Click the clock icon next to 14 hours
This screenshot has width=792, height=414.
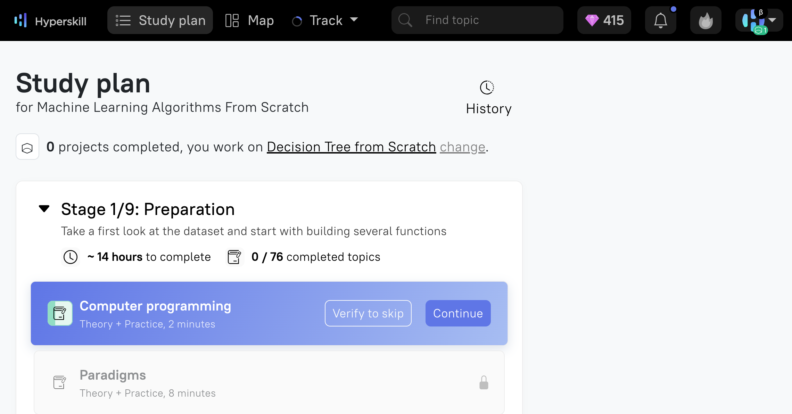[x=71, y=257]
